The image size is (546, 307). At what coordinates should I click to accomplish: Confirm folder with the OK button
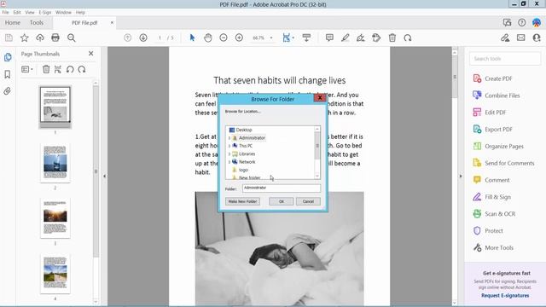pyautogui.click(x=282, y=201)
